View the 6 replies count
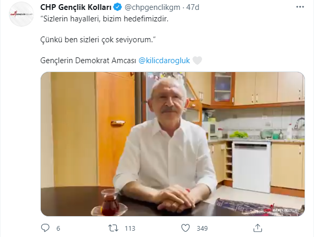The image size is (314, 237). click(58, 228)
